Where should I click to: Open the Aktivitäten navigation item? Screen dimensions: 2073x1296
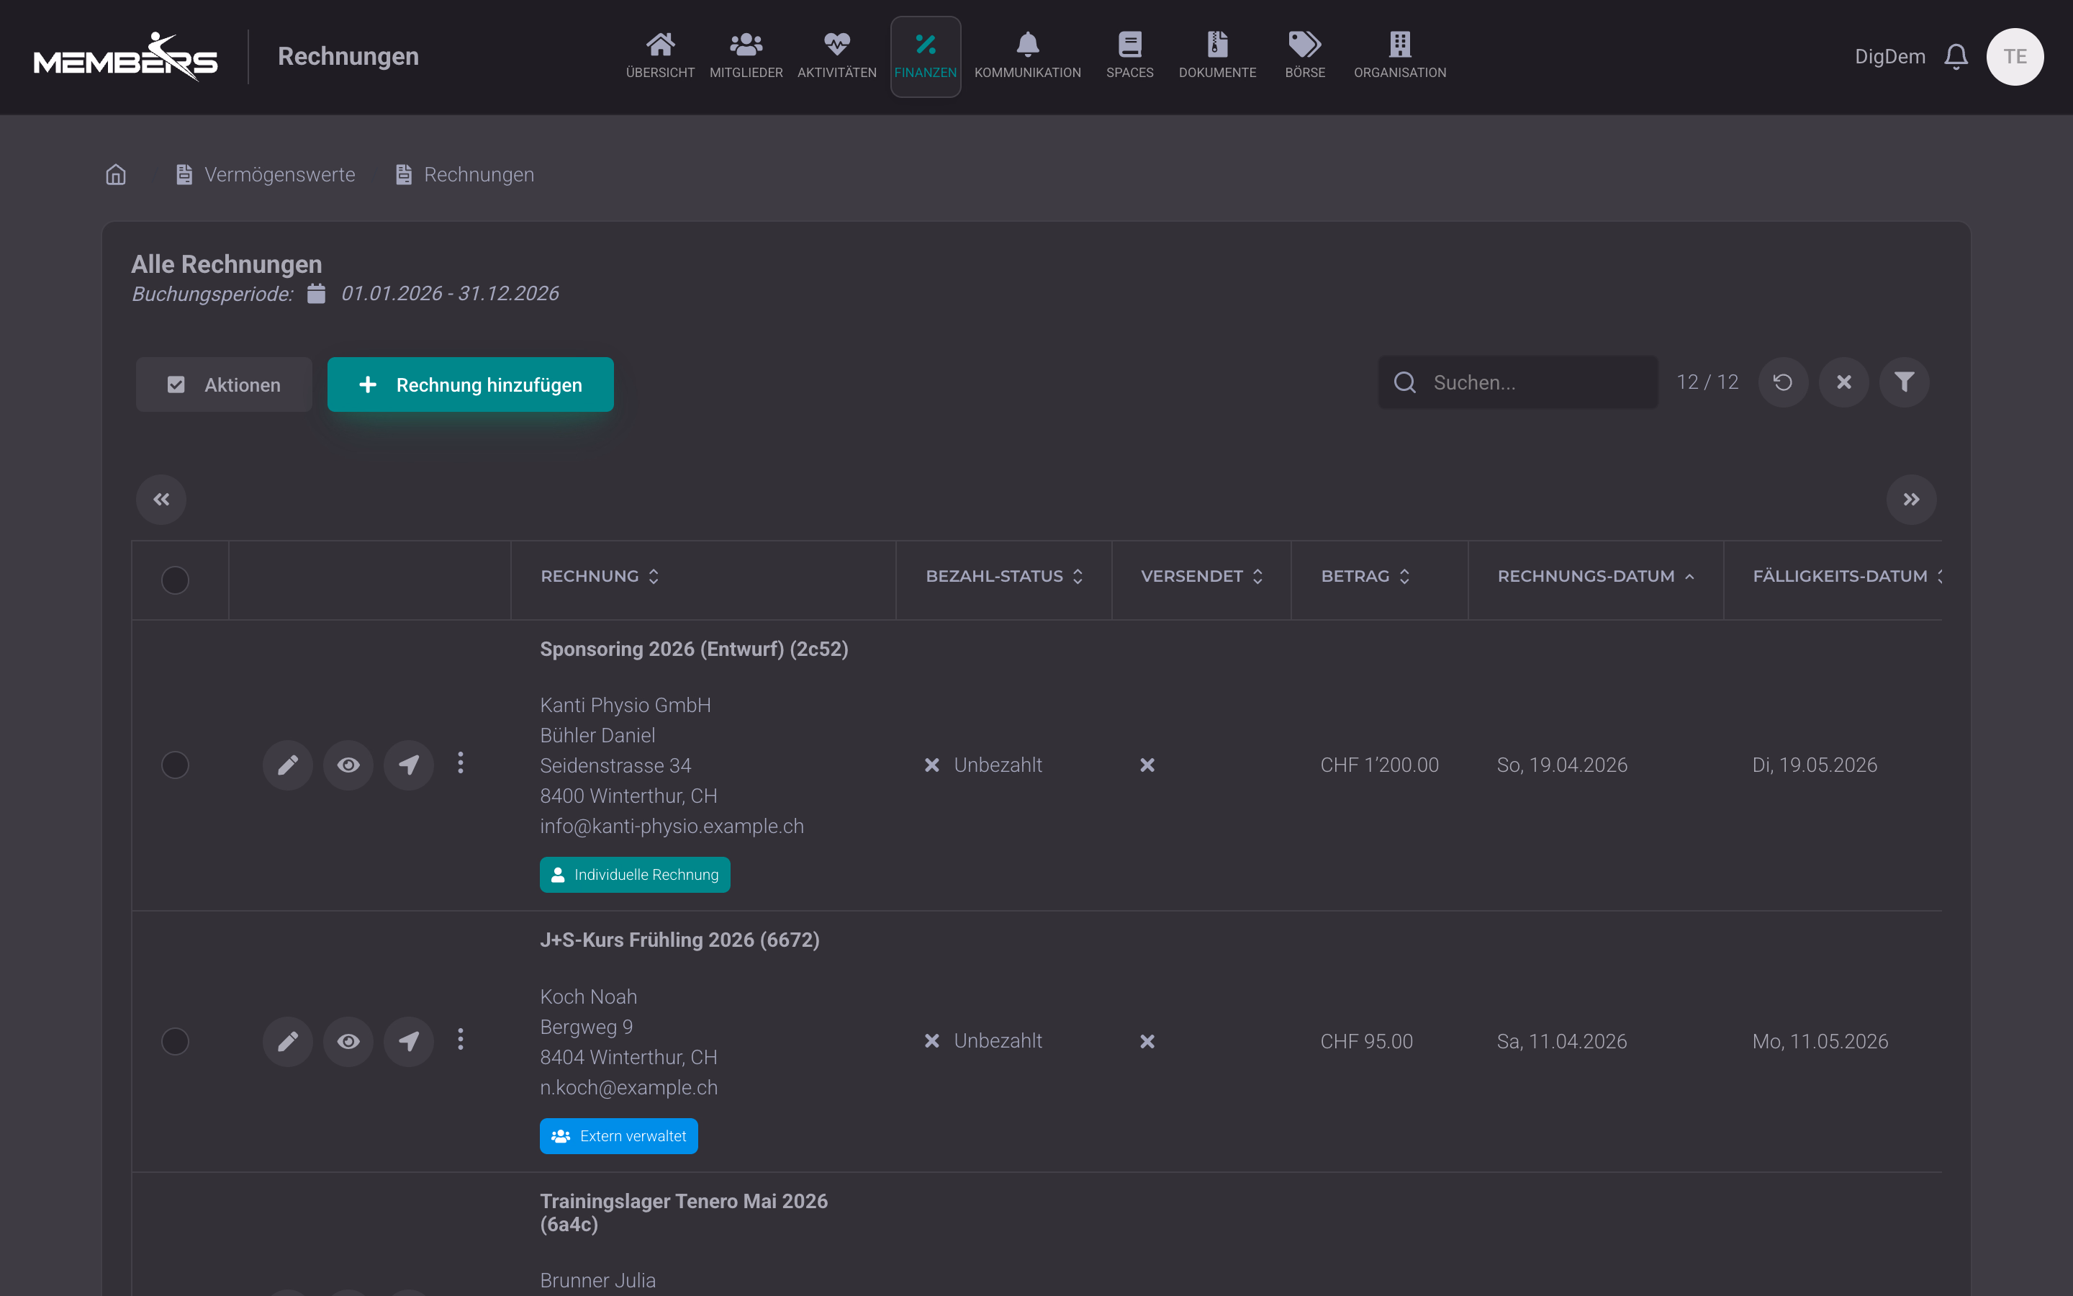point(837,55)
